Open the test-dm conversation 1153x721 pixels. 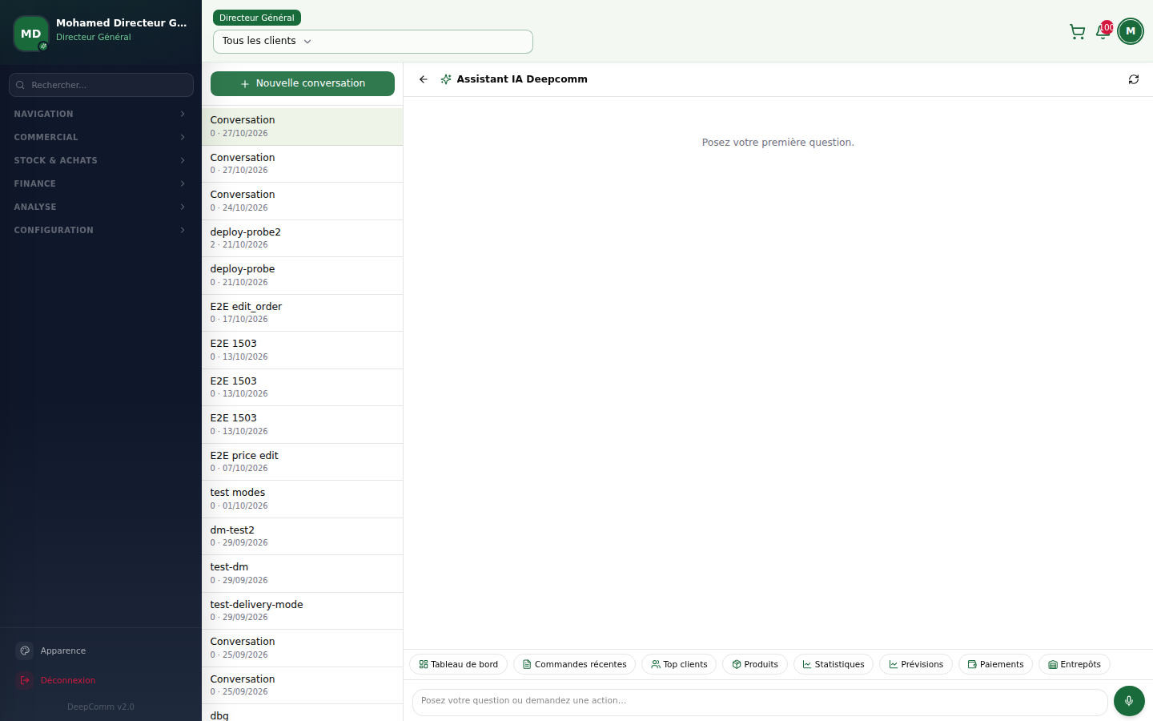point(303,574)
